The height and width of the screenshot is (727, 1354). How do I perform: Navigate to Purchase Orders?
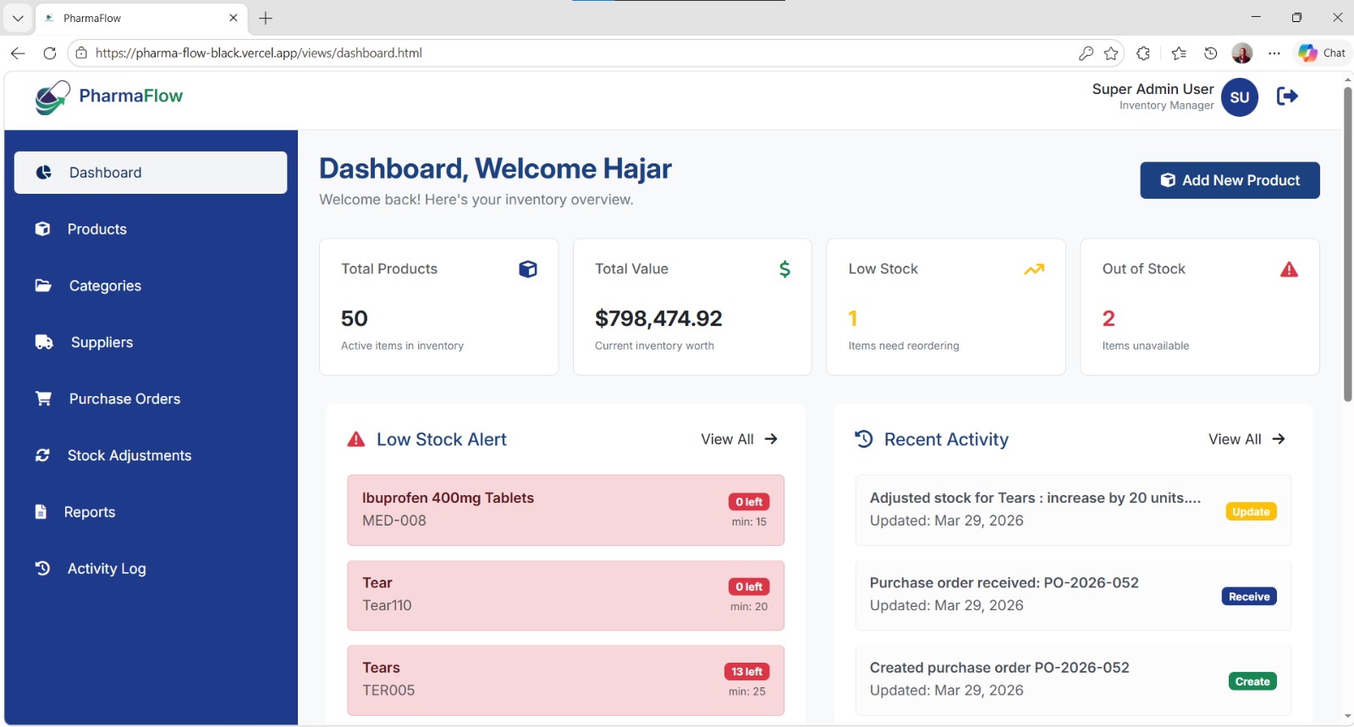point(151,399)
